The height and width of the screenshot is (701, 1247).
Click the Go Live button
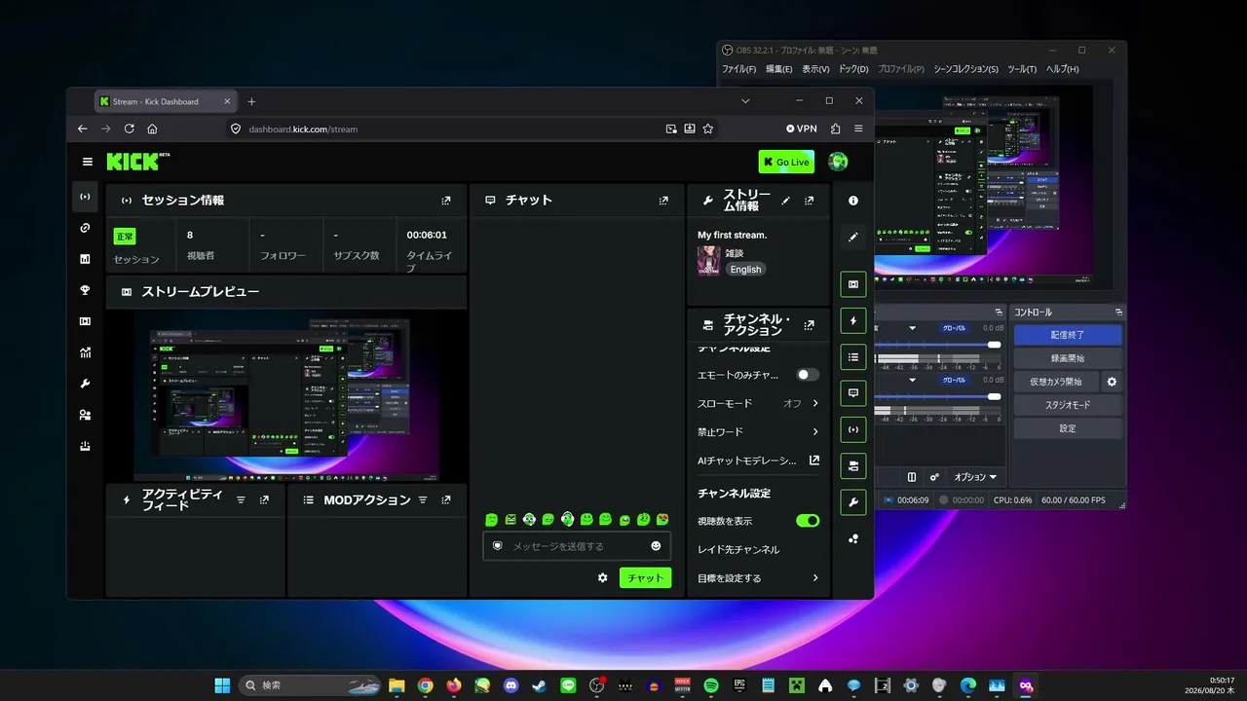(x=786, y=162)
